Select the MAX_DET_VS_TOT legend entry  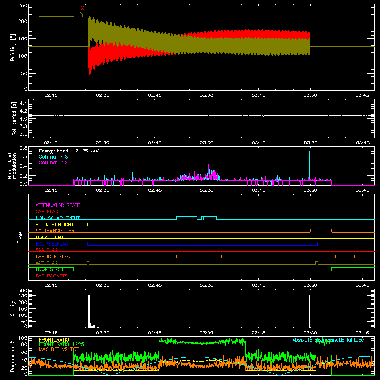click(58, 349)
